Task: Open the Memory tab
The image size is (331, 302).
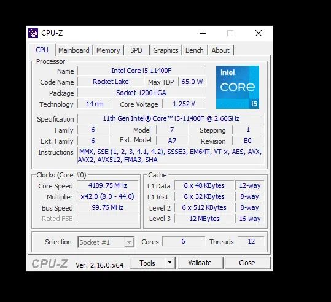Action: (108, 50)
